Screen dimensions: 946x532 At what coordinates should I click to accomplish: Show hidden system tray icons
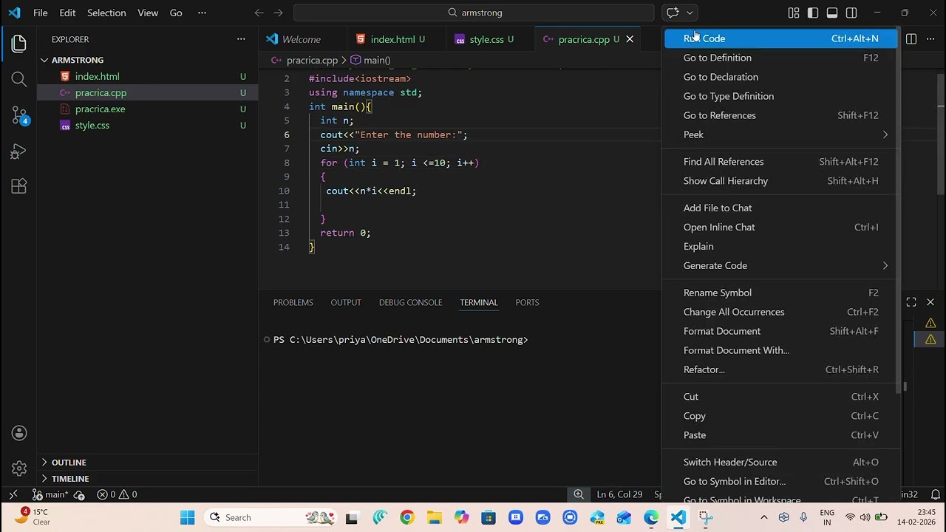pos(764,517)
